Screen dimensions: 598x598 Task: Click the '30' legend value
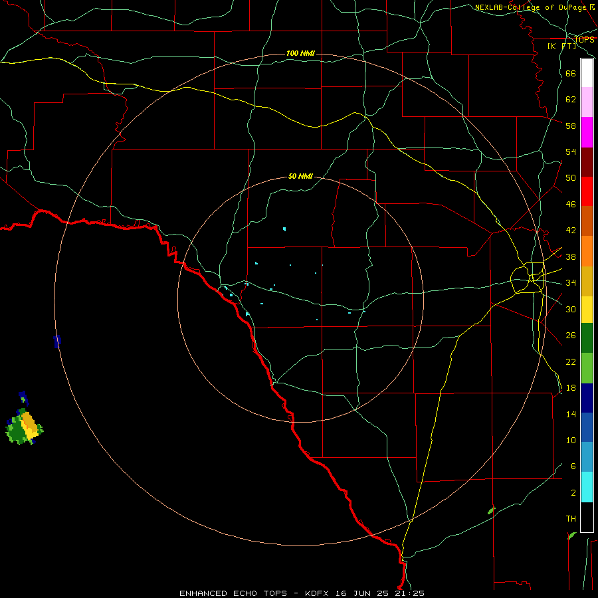[571, 309]
